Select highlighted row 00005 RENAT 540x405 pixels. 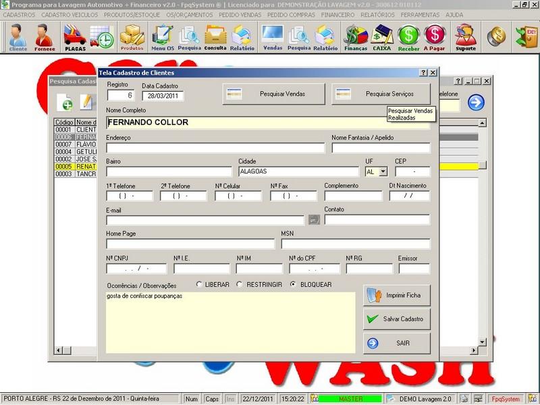point(76,166)
